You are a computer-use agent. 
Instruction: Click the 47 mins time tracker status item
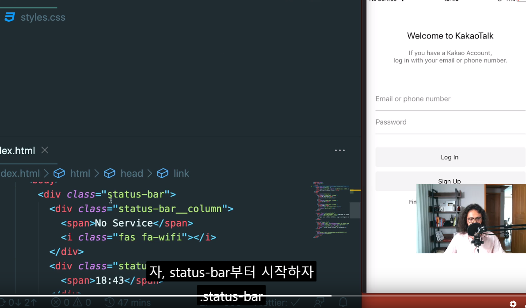pyautogui.click(x=128, y=302)
